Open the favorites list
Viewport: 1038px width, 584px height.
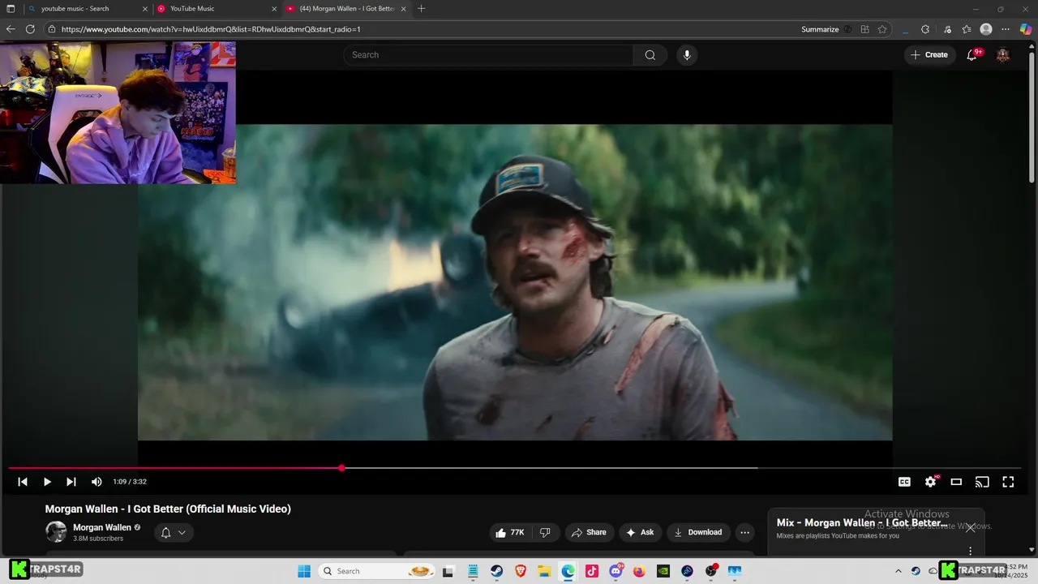pyautogui.click(x=967, y=29)
